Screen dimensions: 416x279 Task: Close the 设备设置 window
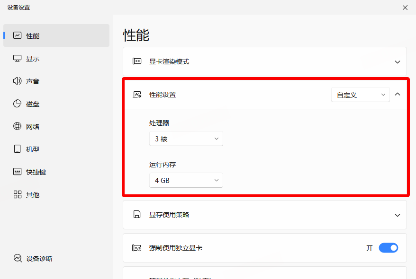pos(405,8)
